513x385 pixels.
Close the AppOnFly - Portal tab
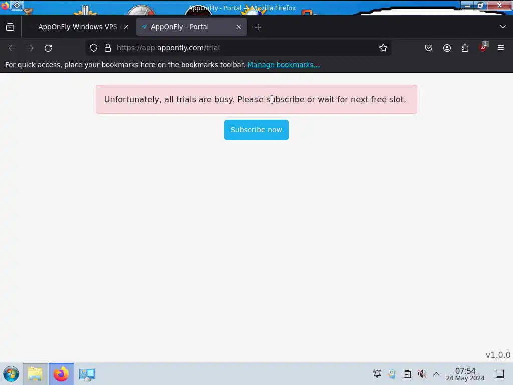(x=239, y=27)
